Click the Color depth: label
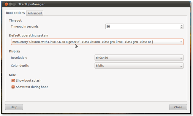 click(x=20, y=66)
